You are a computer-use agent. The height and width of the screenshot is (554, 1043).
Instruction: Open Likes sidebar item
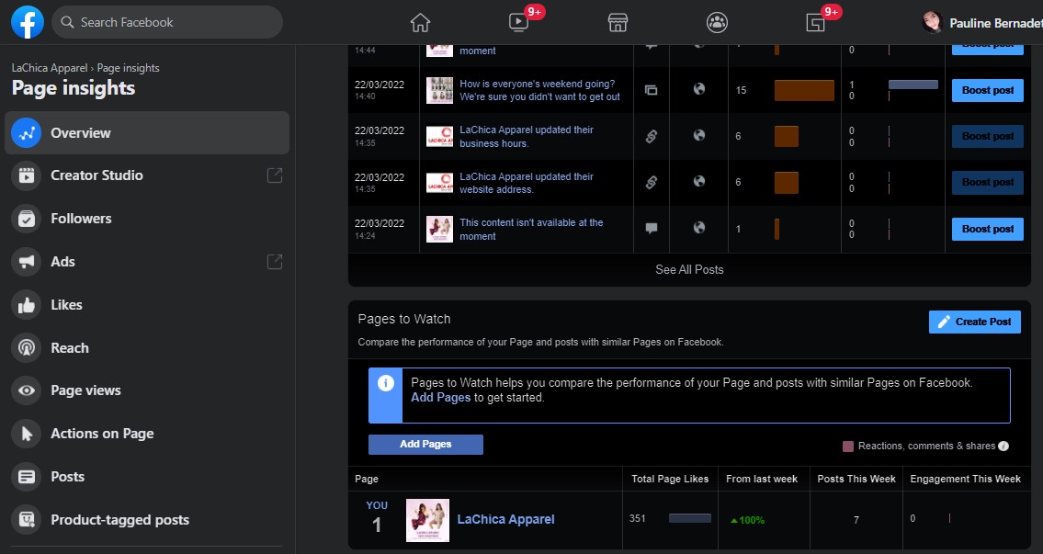[x=147, y=305]
